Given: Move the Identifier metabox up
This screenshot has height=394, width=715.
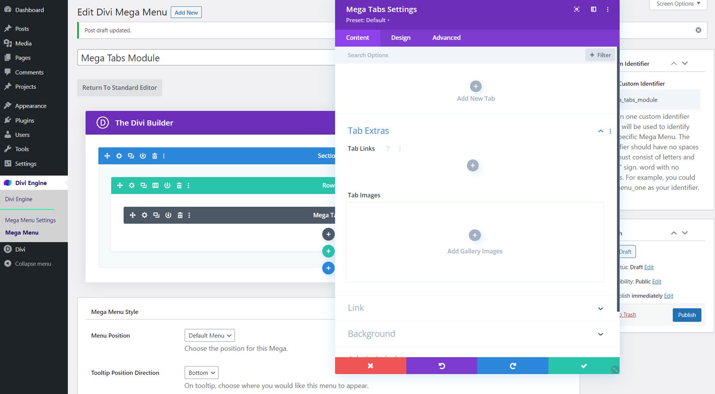Looking at the screenshot, I should [674, 63].
